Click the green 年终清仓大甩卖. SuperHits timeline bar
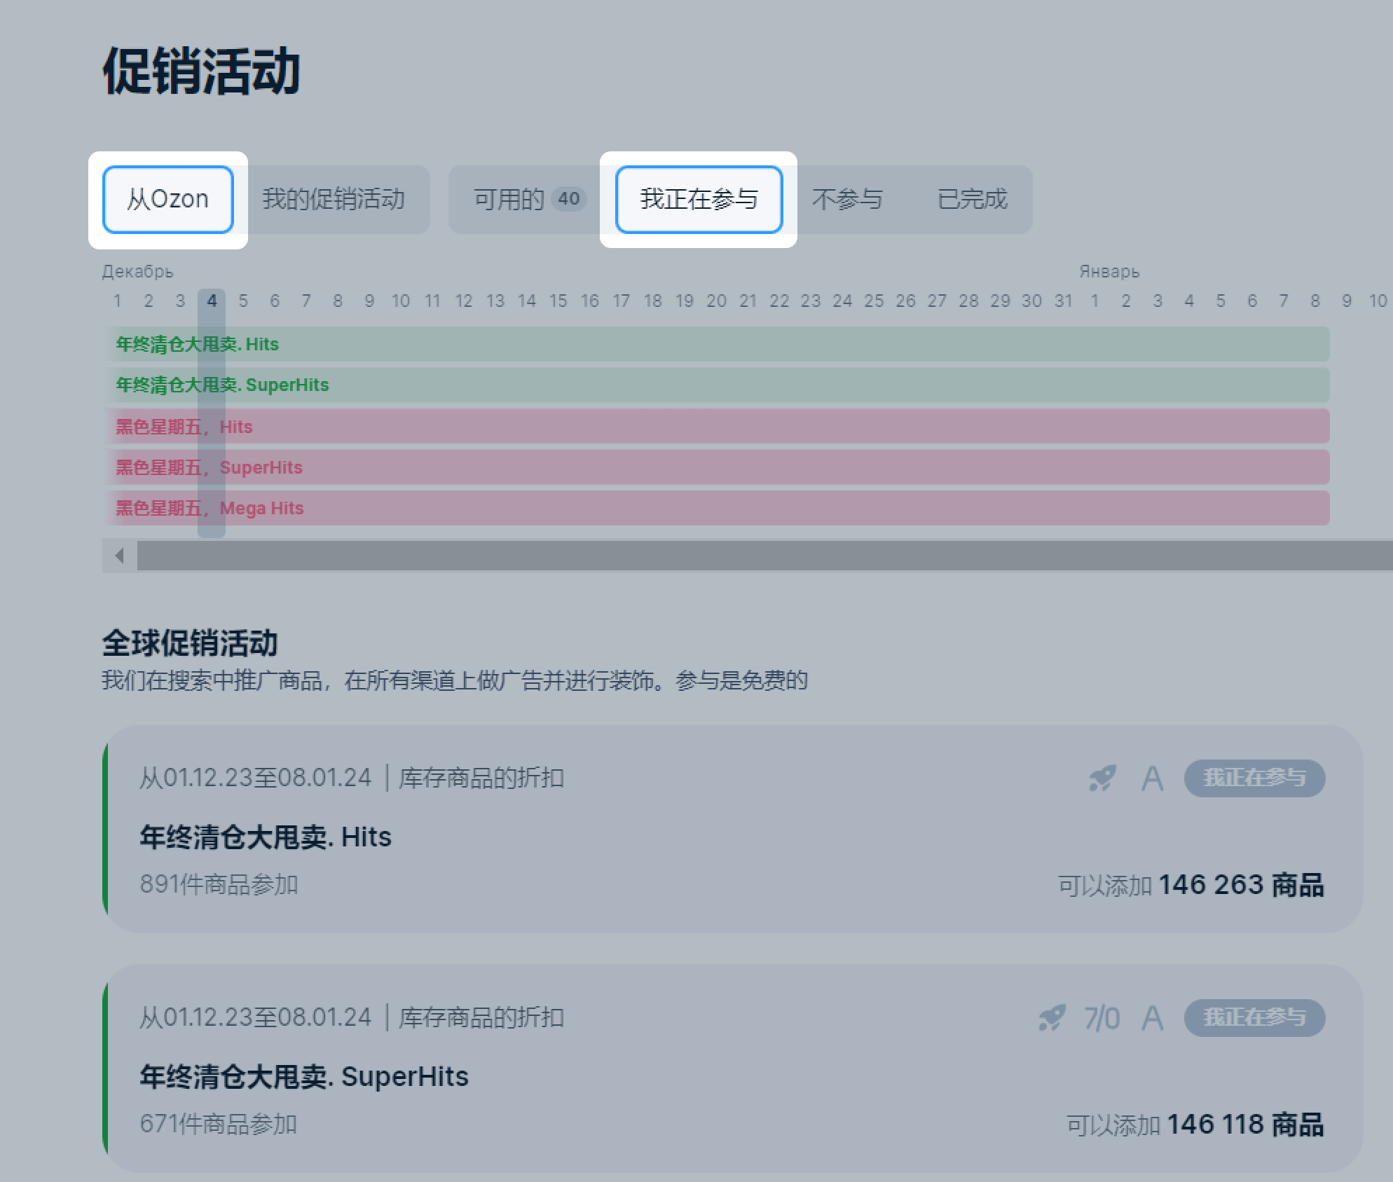1393x1182 pixels. coord(717,385)
